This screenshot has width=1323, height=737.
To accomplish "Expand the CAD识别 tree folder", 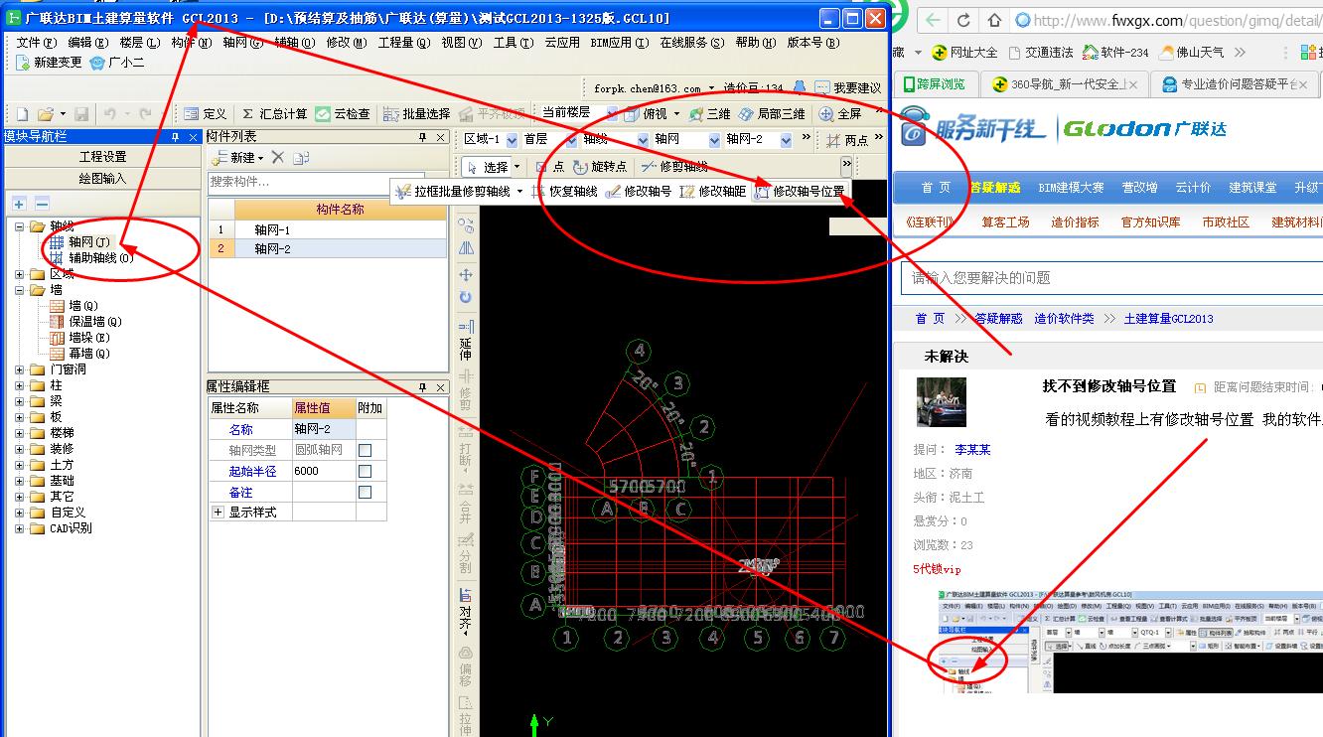I will point(19,528).
